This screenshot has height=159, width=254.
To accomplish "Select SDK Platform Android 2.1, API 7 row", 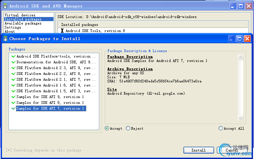I will (56, 80).
